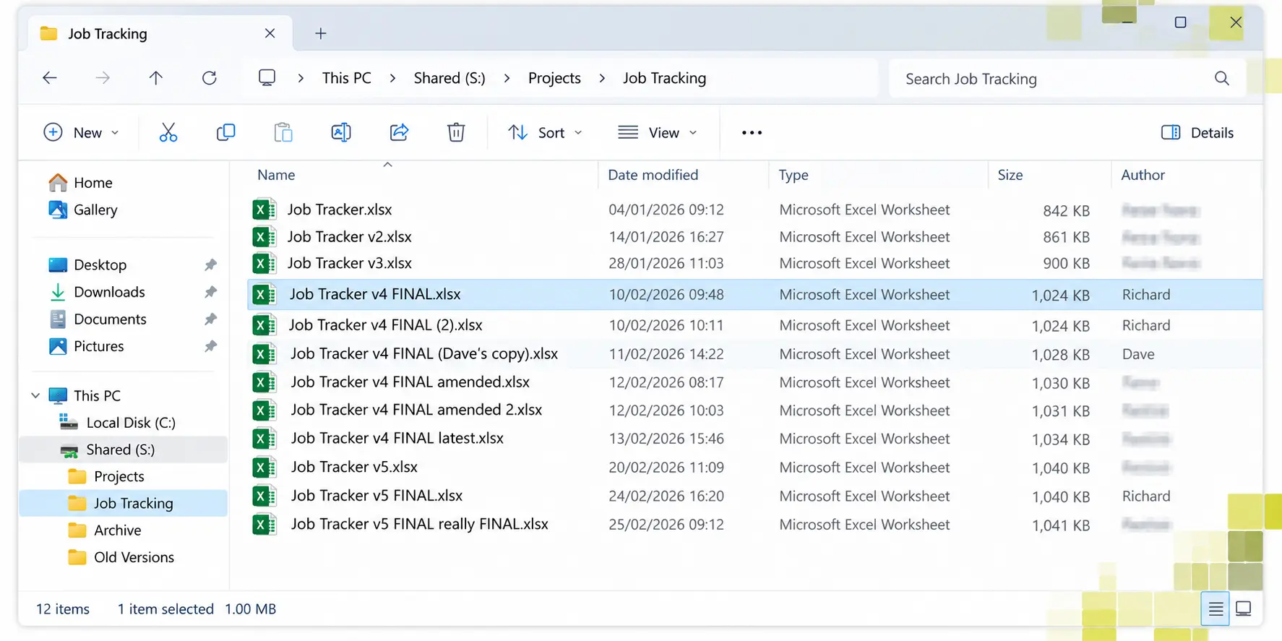
Task: Open the View dropdown
Action: coord(658,133)
